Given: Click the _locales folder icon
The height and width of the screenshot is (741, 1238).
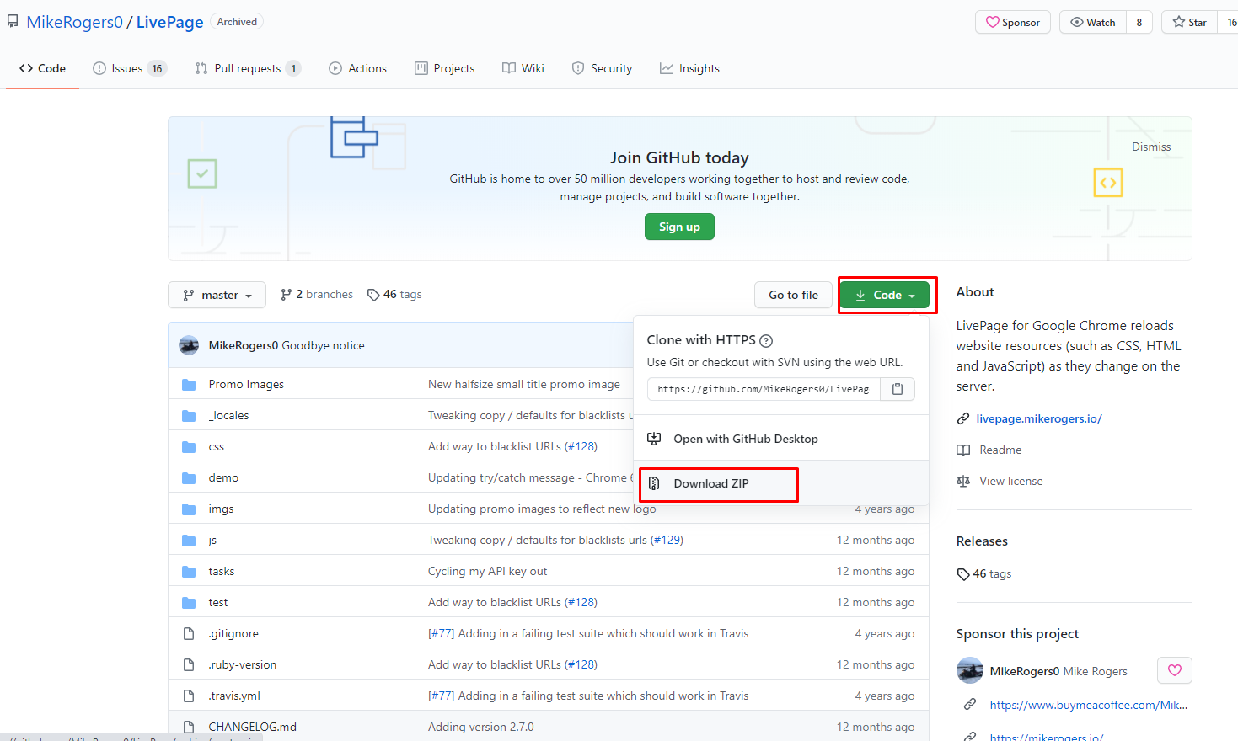Looking at the screenshot, I should (189, 416).
